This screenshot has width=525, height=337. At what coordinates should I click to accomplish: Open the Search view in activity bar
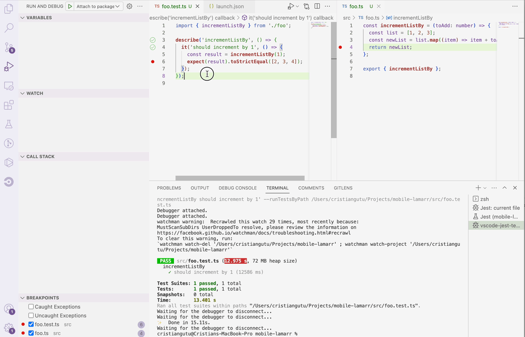tap(9, 28)
